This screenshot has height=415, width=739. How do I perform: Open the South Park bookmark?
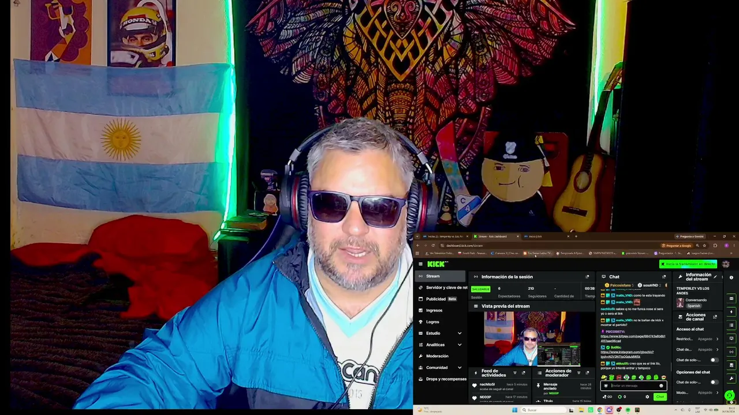coord(473,253)
